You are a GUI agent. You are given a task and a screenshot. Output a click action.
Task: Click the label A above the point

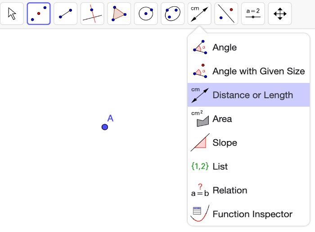[110, 118]
